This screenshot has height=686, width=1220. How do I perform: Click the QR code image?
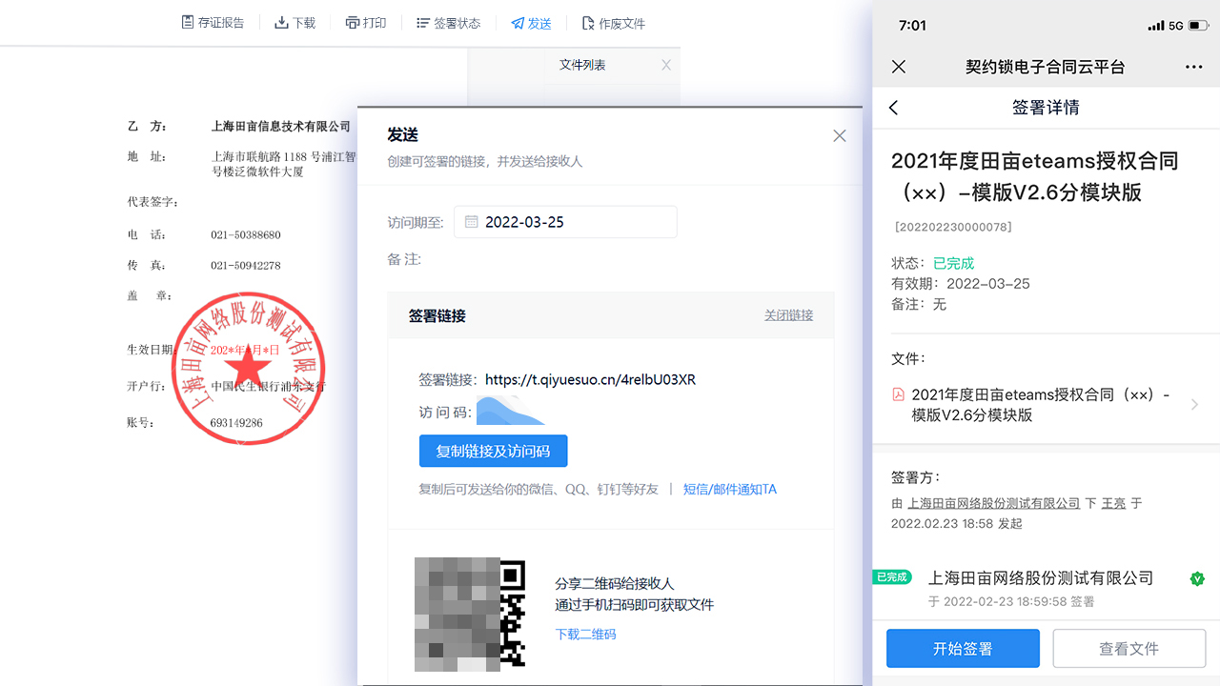pos(471,613)
